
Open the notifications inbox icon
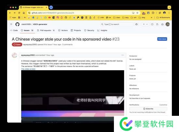tap(162, 24)
